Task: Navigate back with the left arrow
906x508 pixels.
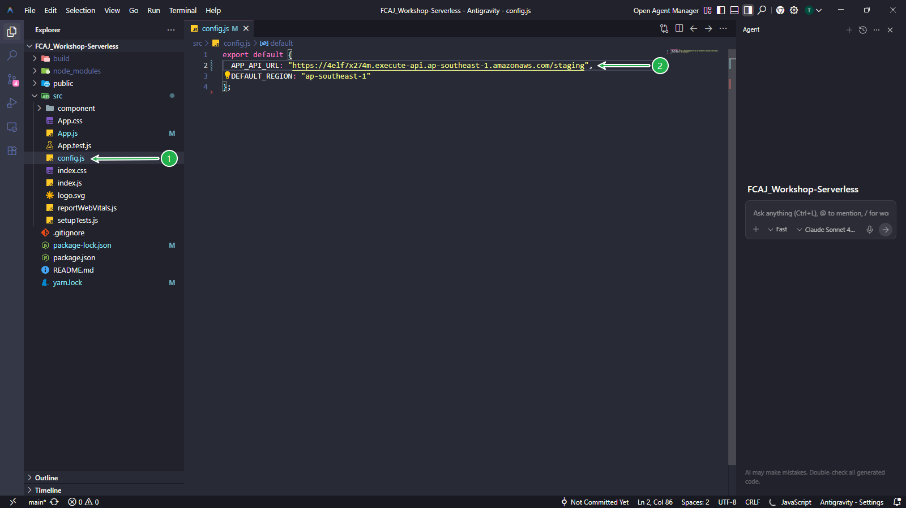Action: pos(694,28)
